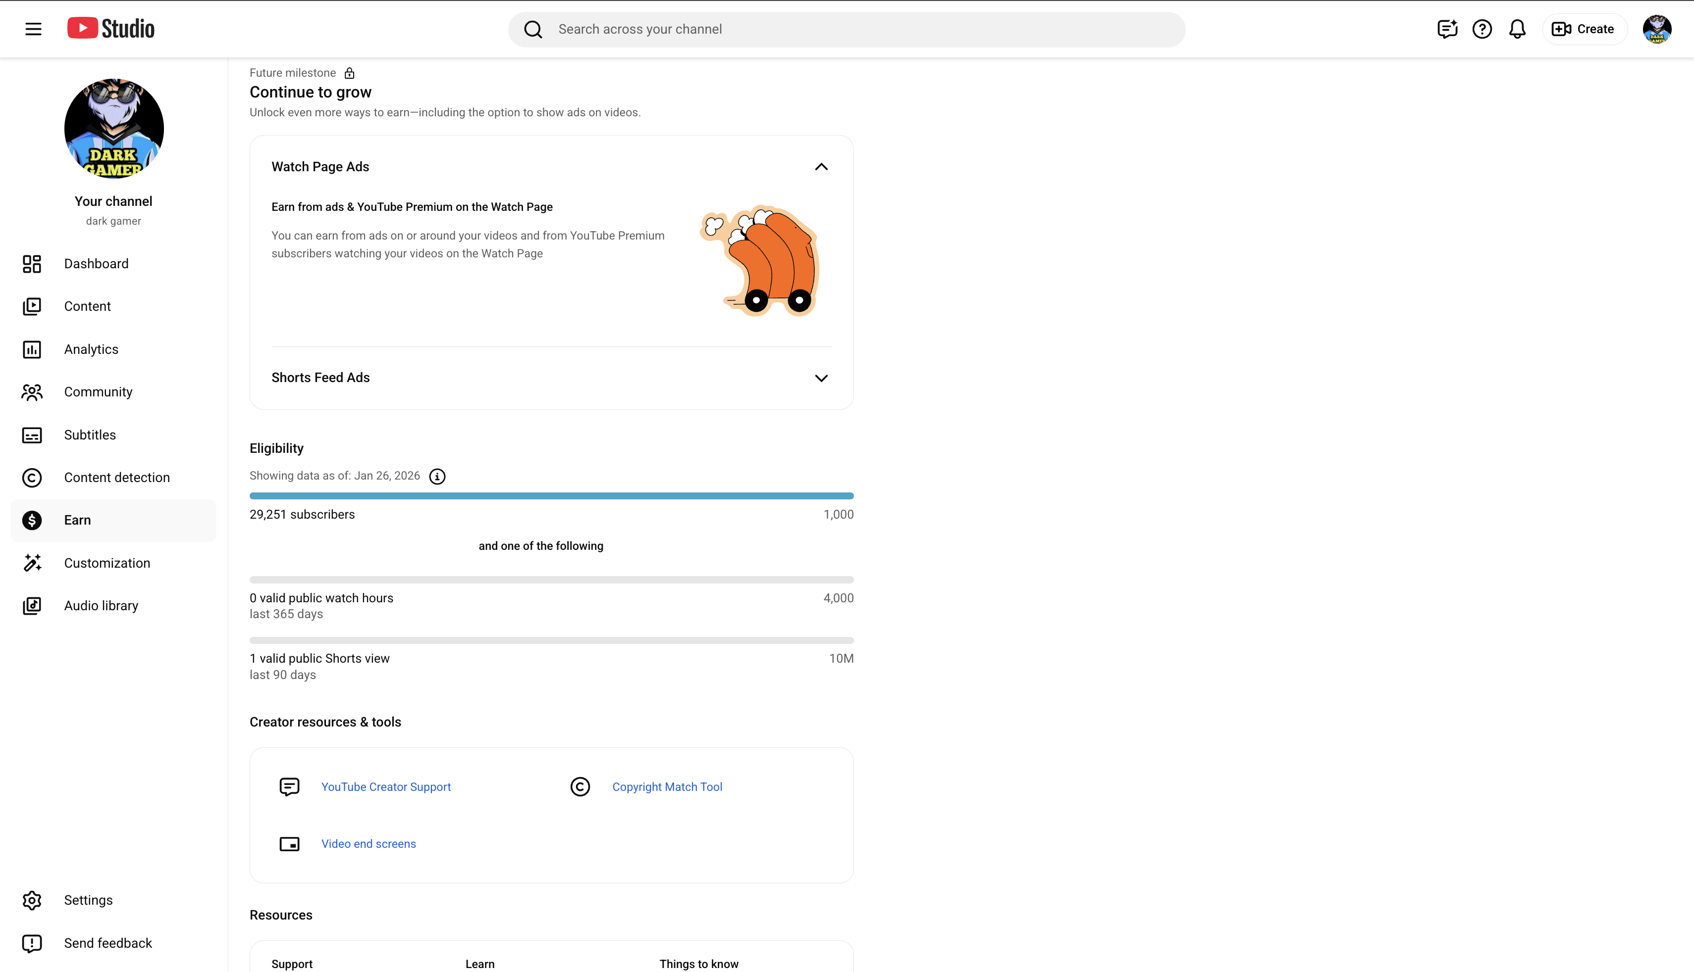Click the 'Things to know' column heading

[699, 964]
